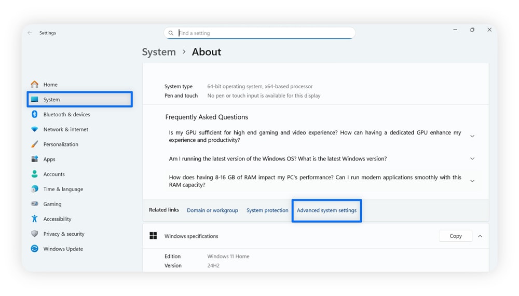
Task: Click the Windows Update sync icon
Action: pos(34,248)
